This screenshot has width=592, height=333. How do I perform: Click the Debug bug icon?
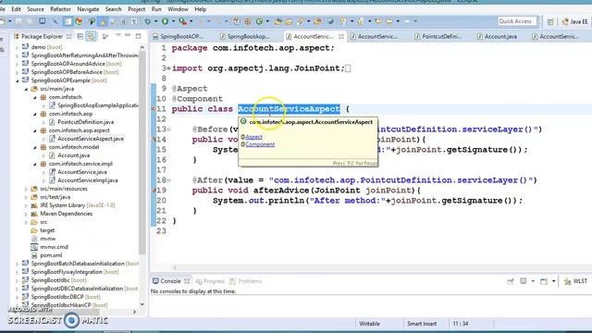pos(148,21)
